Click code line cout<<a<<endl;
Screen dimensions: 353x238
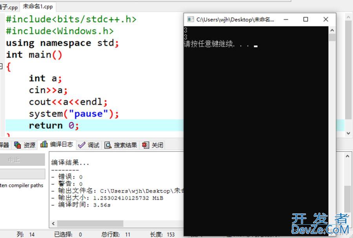point(68,102)
